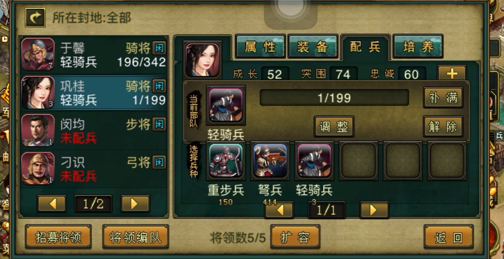Click the 1/199 troop count bar
This screenshot has height=259, width=504.
[334, 98]
